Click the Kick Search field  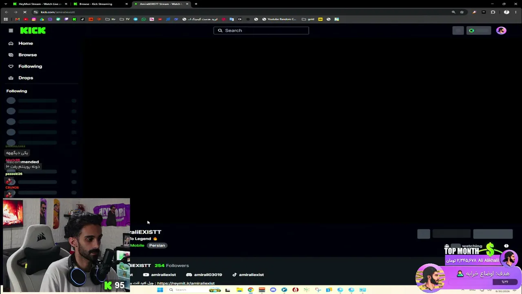coord(261,31)
